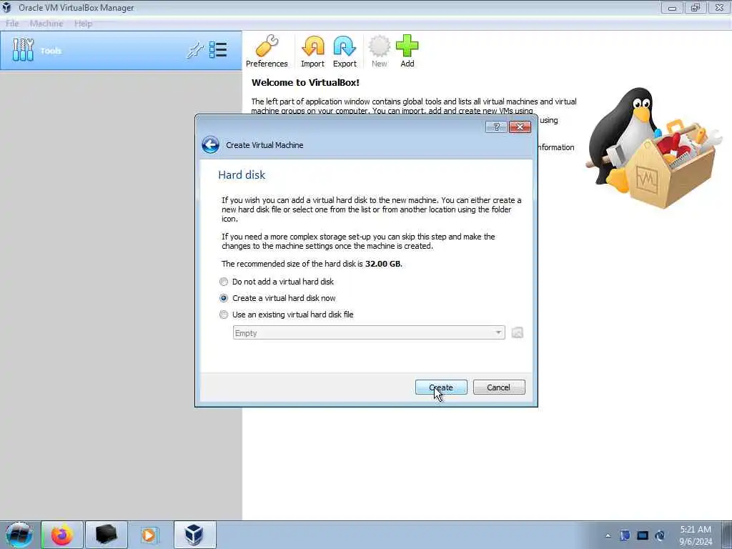Show hidden tray icons arrow
Image resolution: width=732 pixels, height=549 pixels.
[x=608, y=535]
